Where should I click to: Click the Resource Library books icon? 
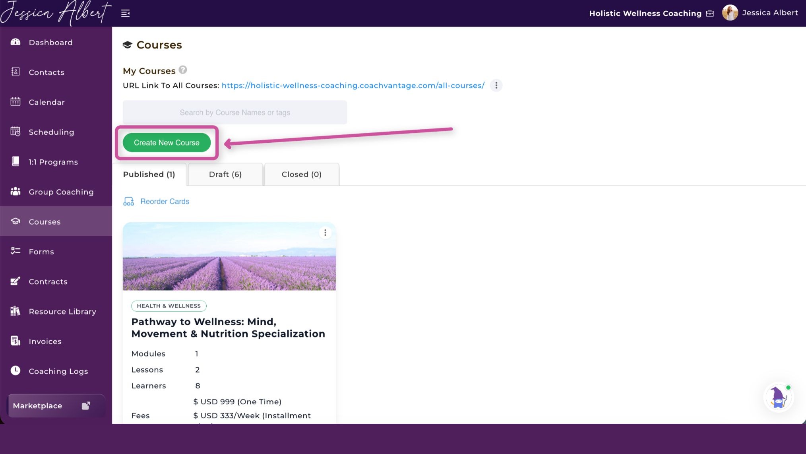point(15,311)
